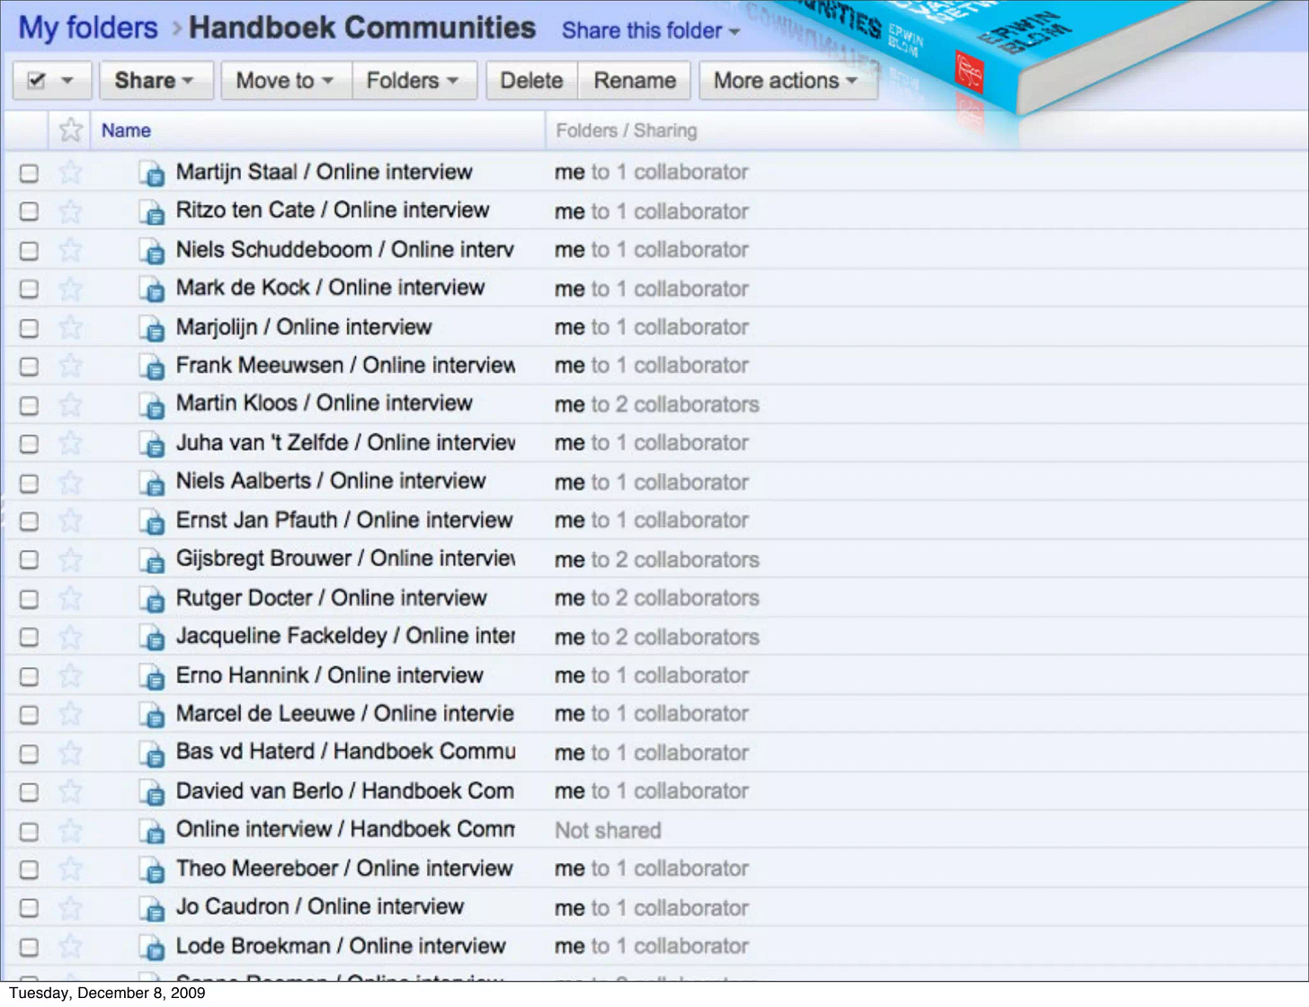
Task: Star the Martin Kloos document
Action: point(70,405)
